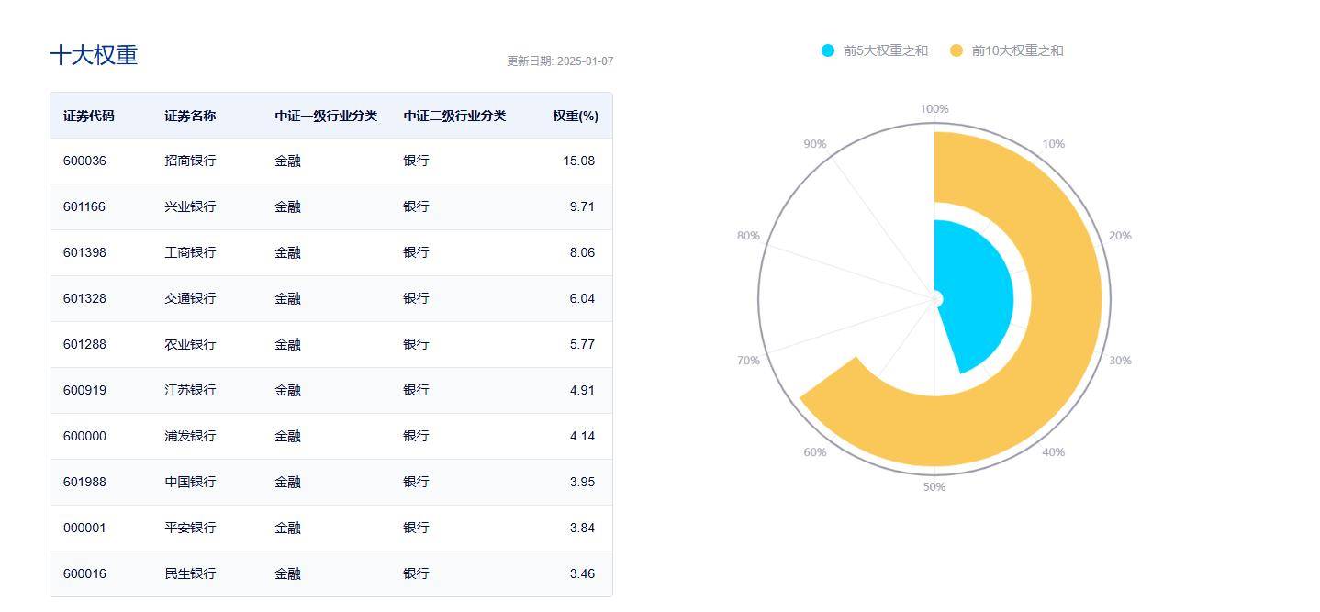
Task: Select security code 600919
Action: pyautogui.click(x=84, y=390)
